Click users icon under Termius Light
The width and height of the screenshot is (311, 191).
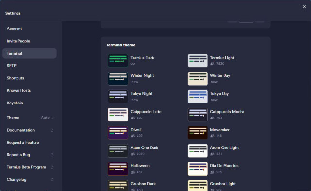click(x=212, y=64)
